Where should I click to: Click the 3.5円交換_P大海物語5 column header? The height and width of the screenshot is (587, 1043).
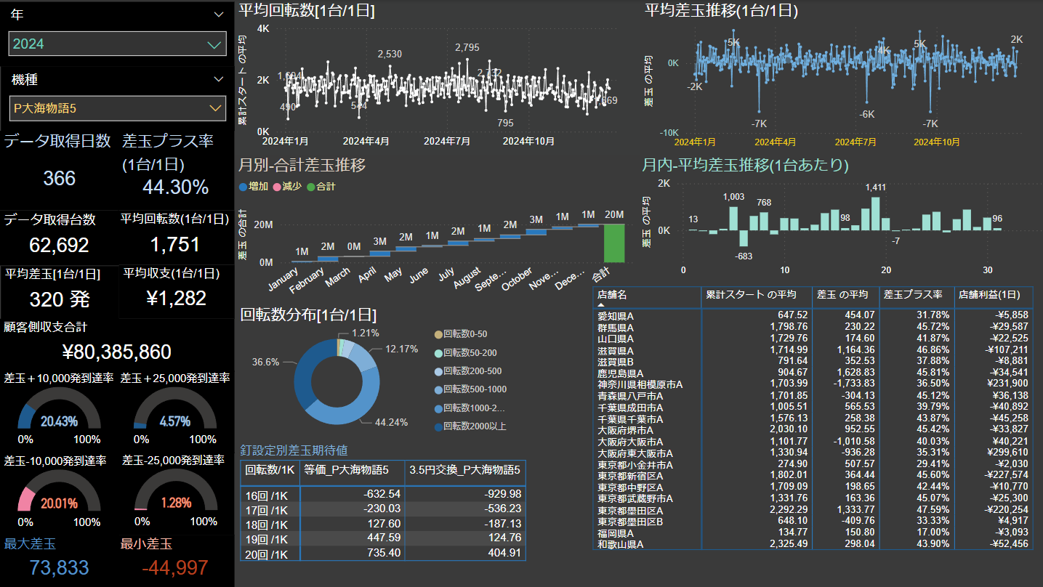464,470
